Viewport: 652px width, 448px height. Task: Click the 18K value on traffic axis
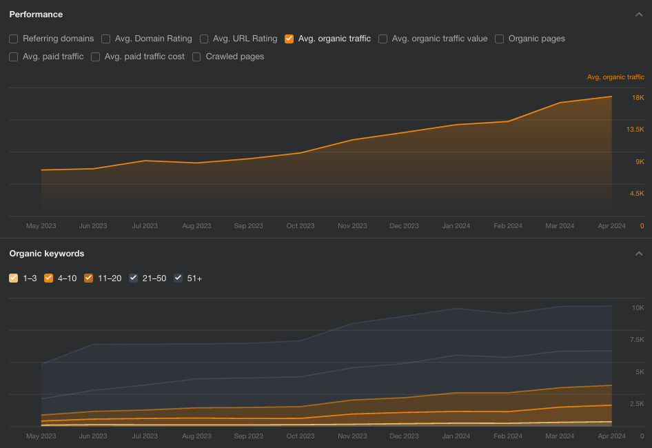tap(638, 98)
